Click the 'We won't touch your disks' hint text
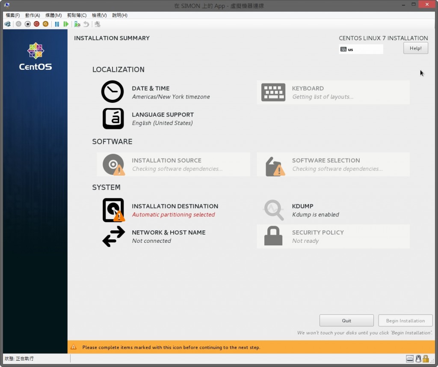This screenshot has height=367, width=438. (364, 333)
